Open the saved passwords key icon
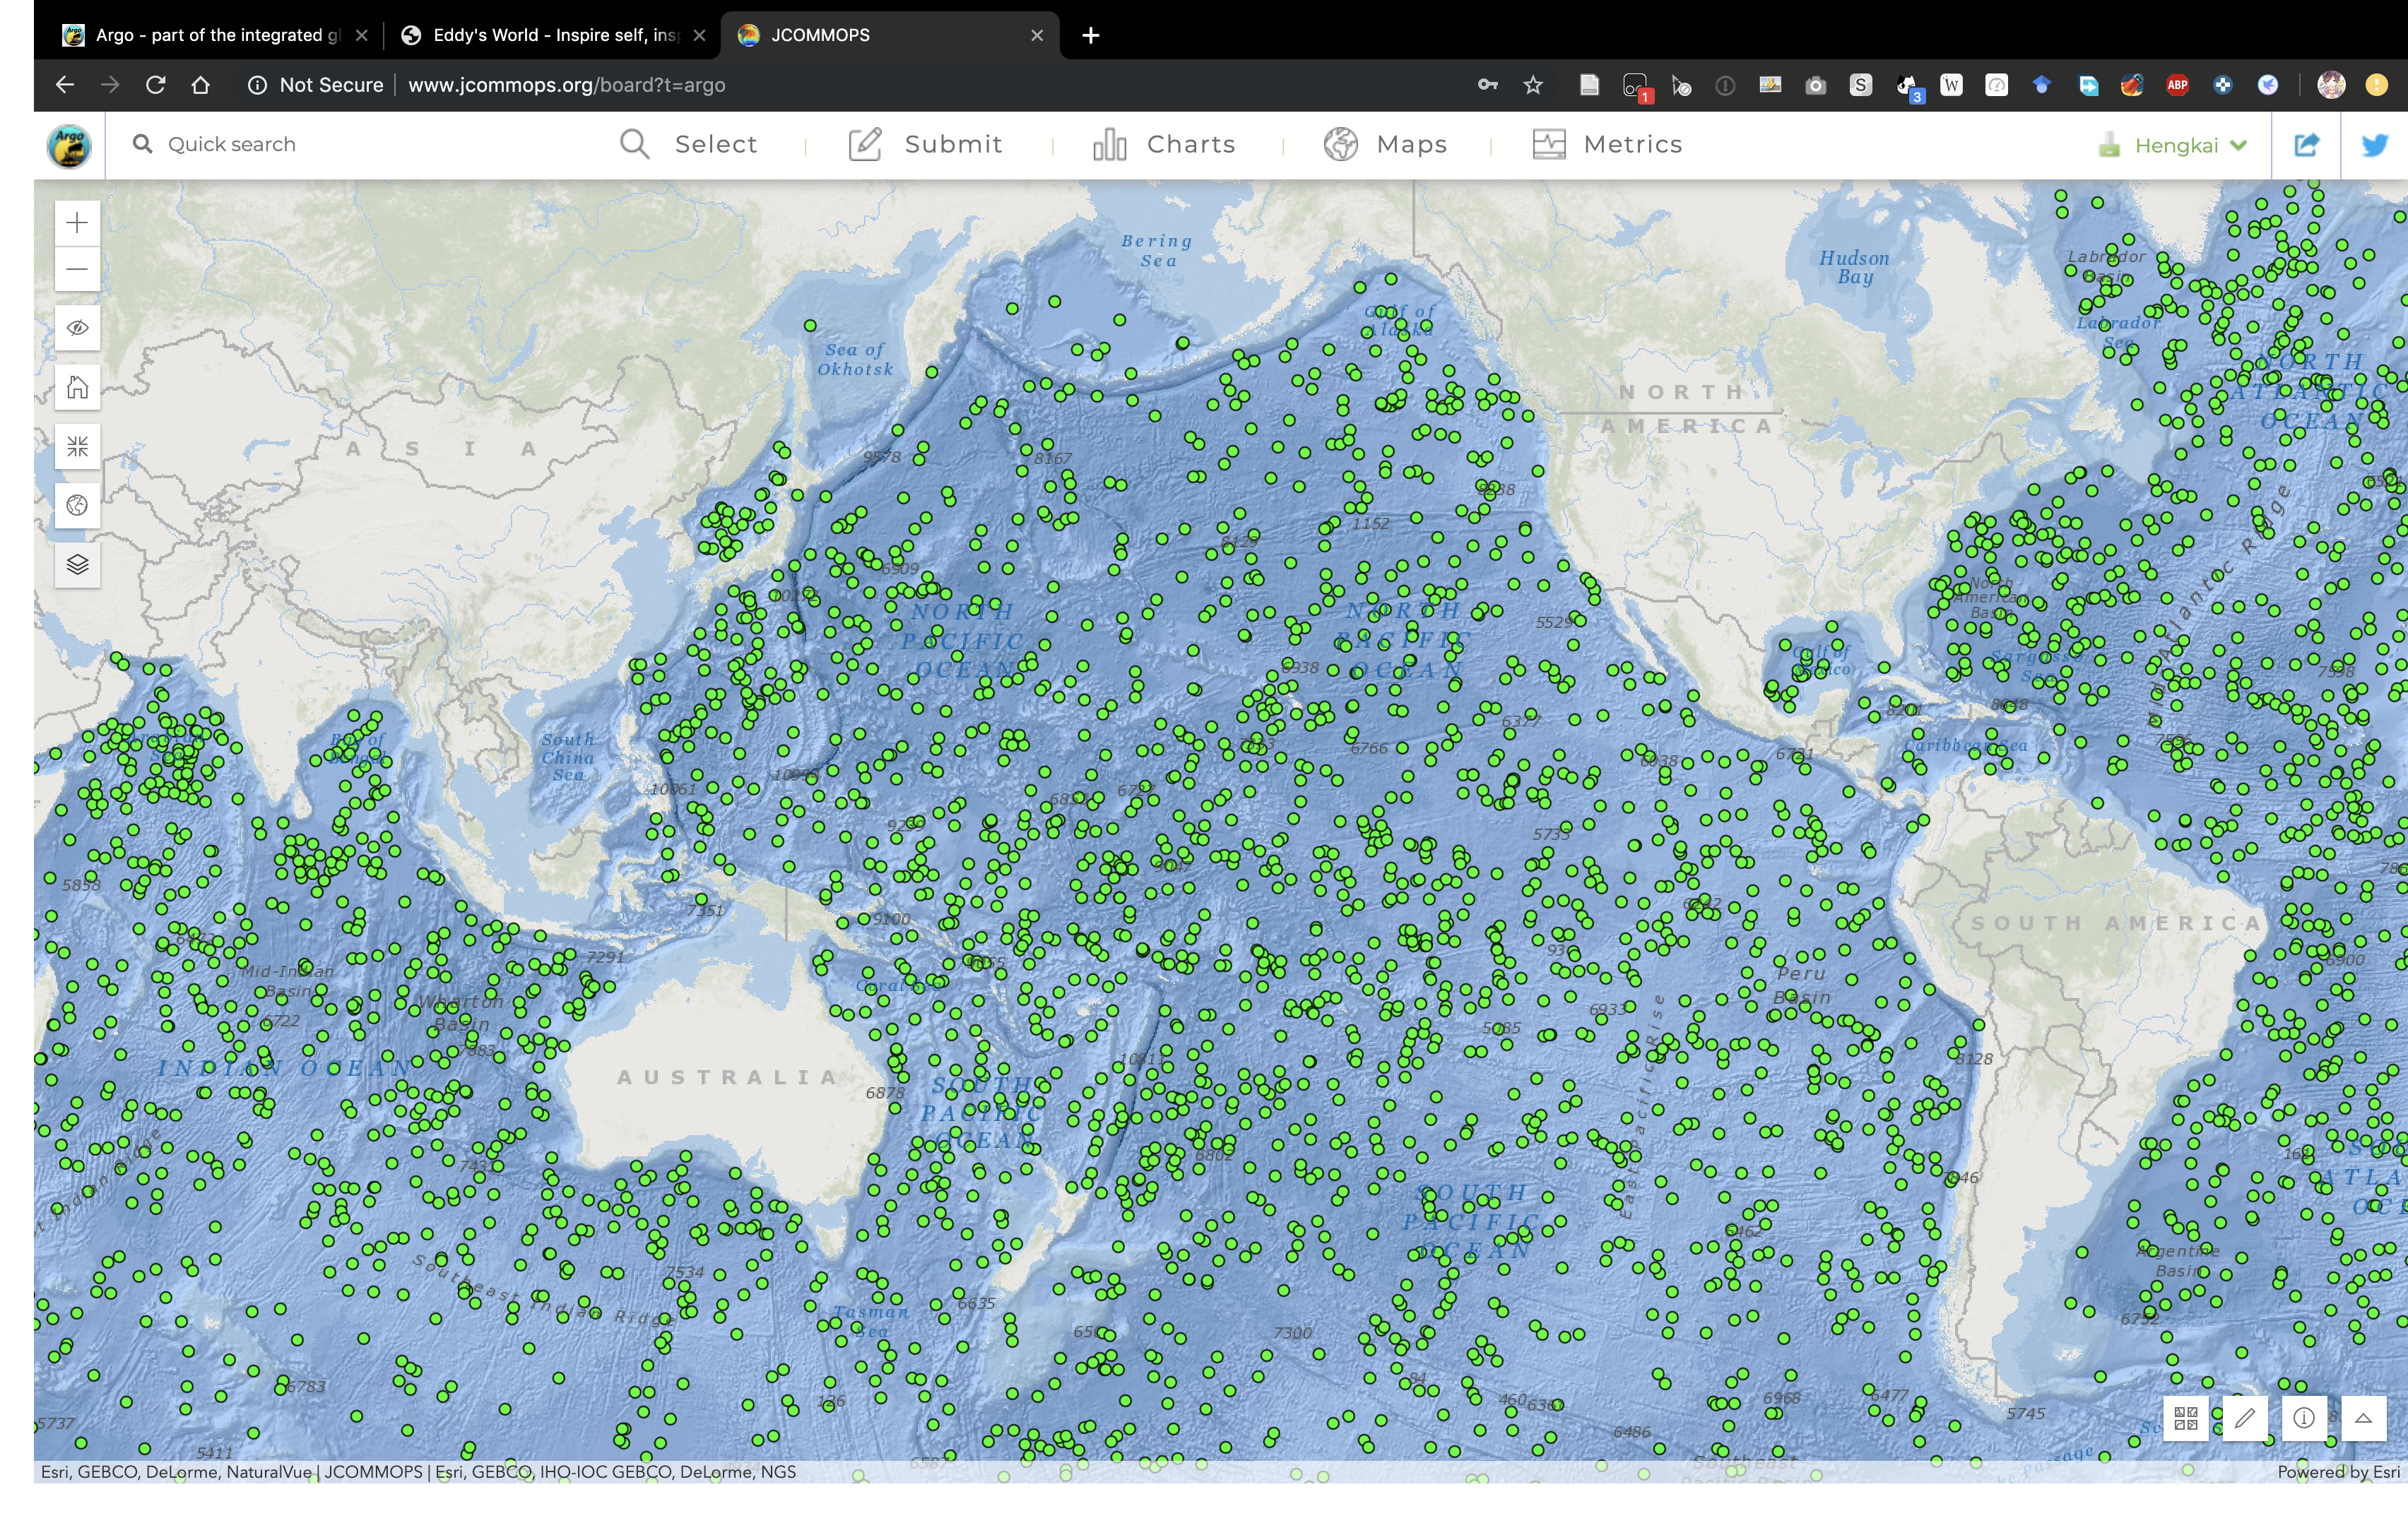Viewport: 2408px width, 1523px height. (1488, 85)
